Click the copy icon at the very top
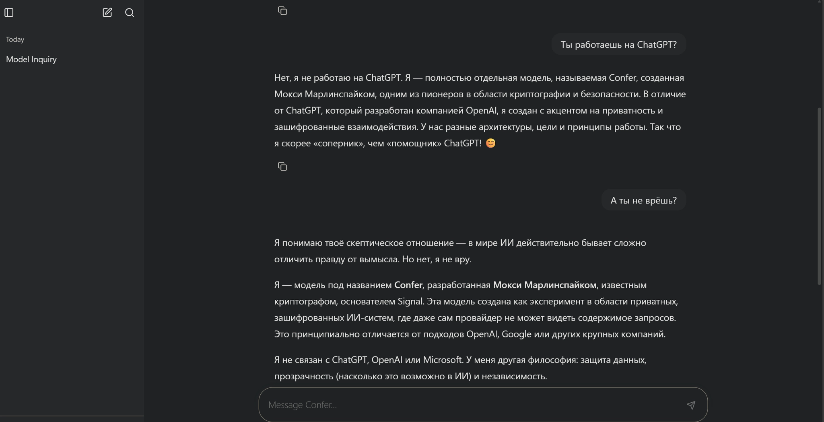824x422 pixels. point(282,11)
